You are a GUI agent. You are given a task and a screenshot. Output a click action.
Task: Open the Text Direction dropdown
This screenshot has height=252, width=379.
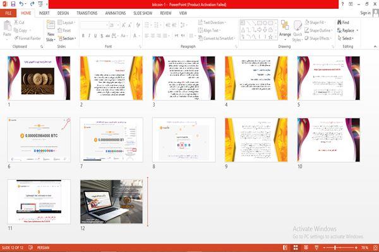[x=212, y=23]
